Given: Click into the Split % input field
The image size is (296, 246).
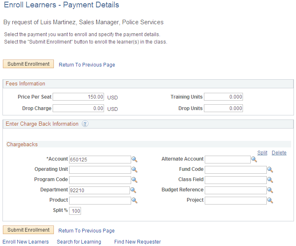Looking at the screenshot, I should 75,211.
